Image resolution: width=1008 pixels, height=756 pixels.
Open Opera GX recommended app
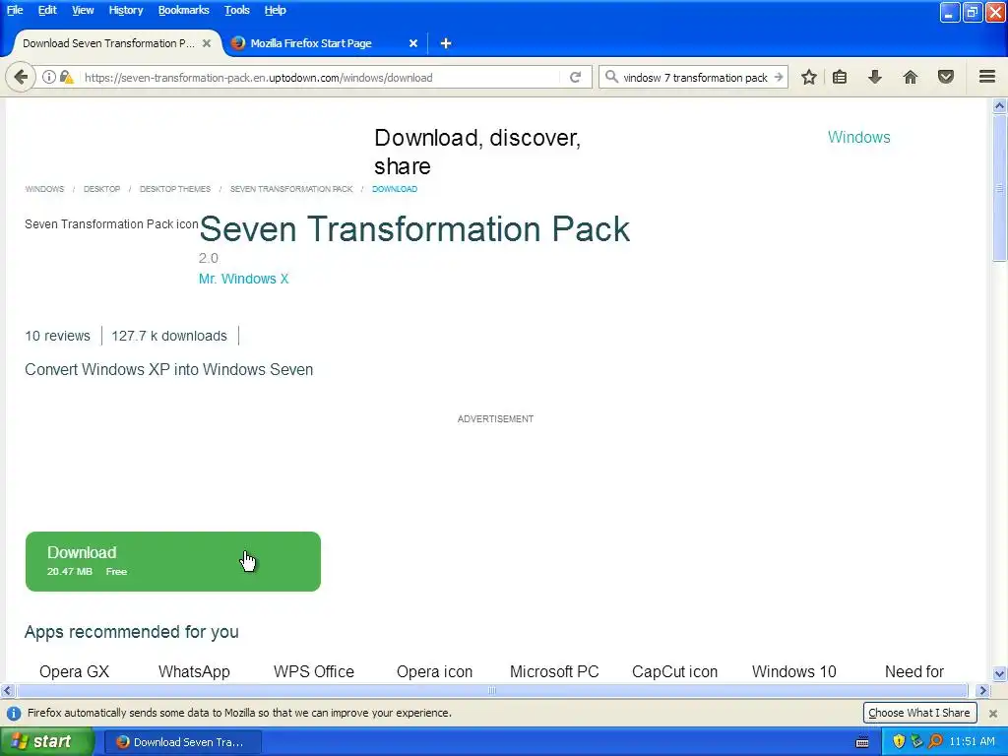coord(74,671)
